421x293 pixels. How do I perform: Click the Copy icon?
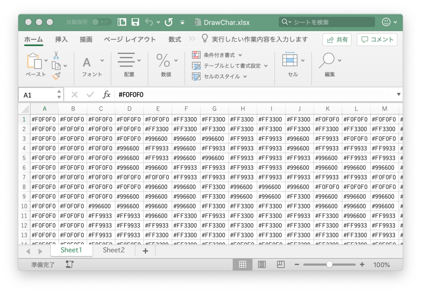56,65
